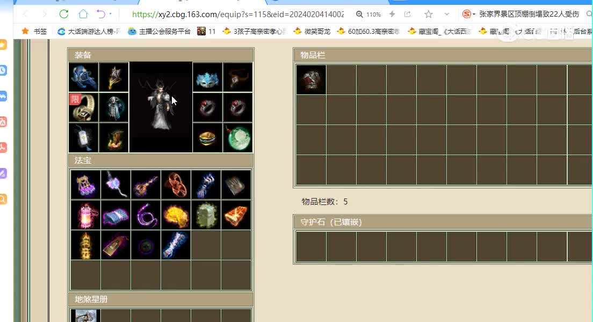The height and width of the screenshot is (322, 593).
Task: Select the orange cracked brick 法宝
Action: (236, 215)
